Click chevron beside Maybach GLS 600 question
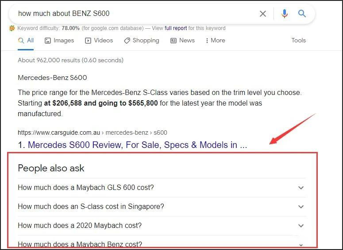 (301, 188)
